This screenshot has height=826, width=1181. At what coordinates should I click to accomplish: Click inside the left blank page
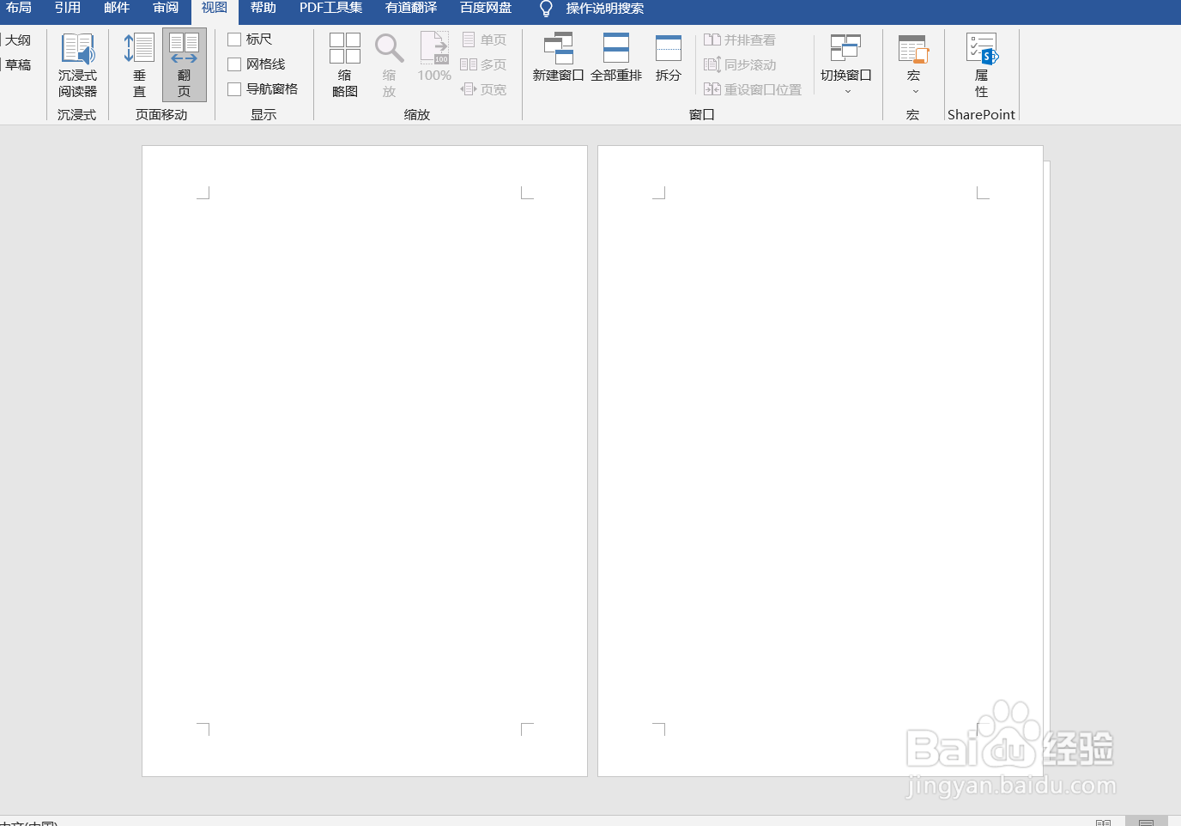(365, 461)
